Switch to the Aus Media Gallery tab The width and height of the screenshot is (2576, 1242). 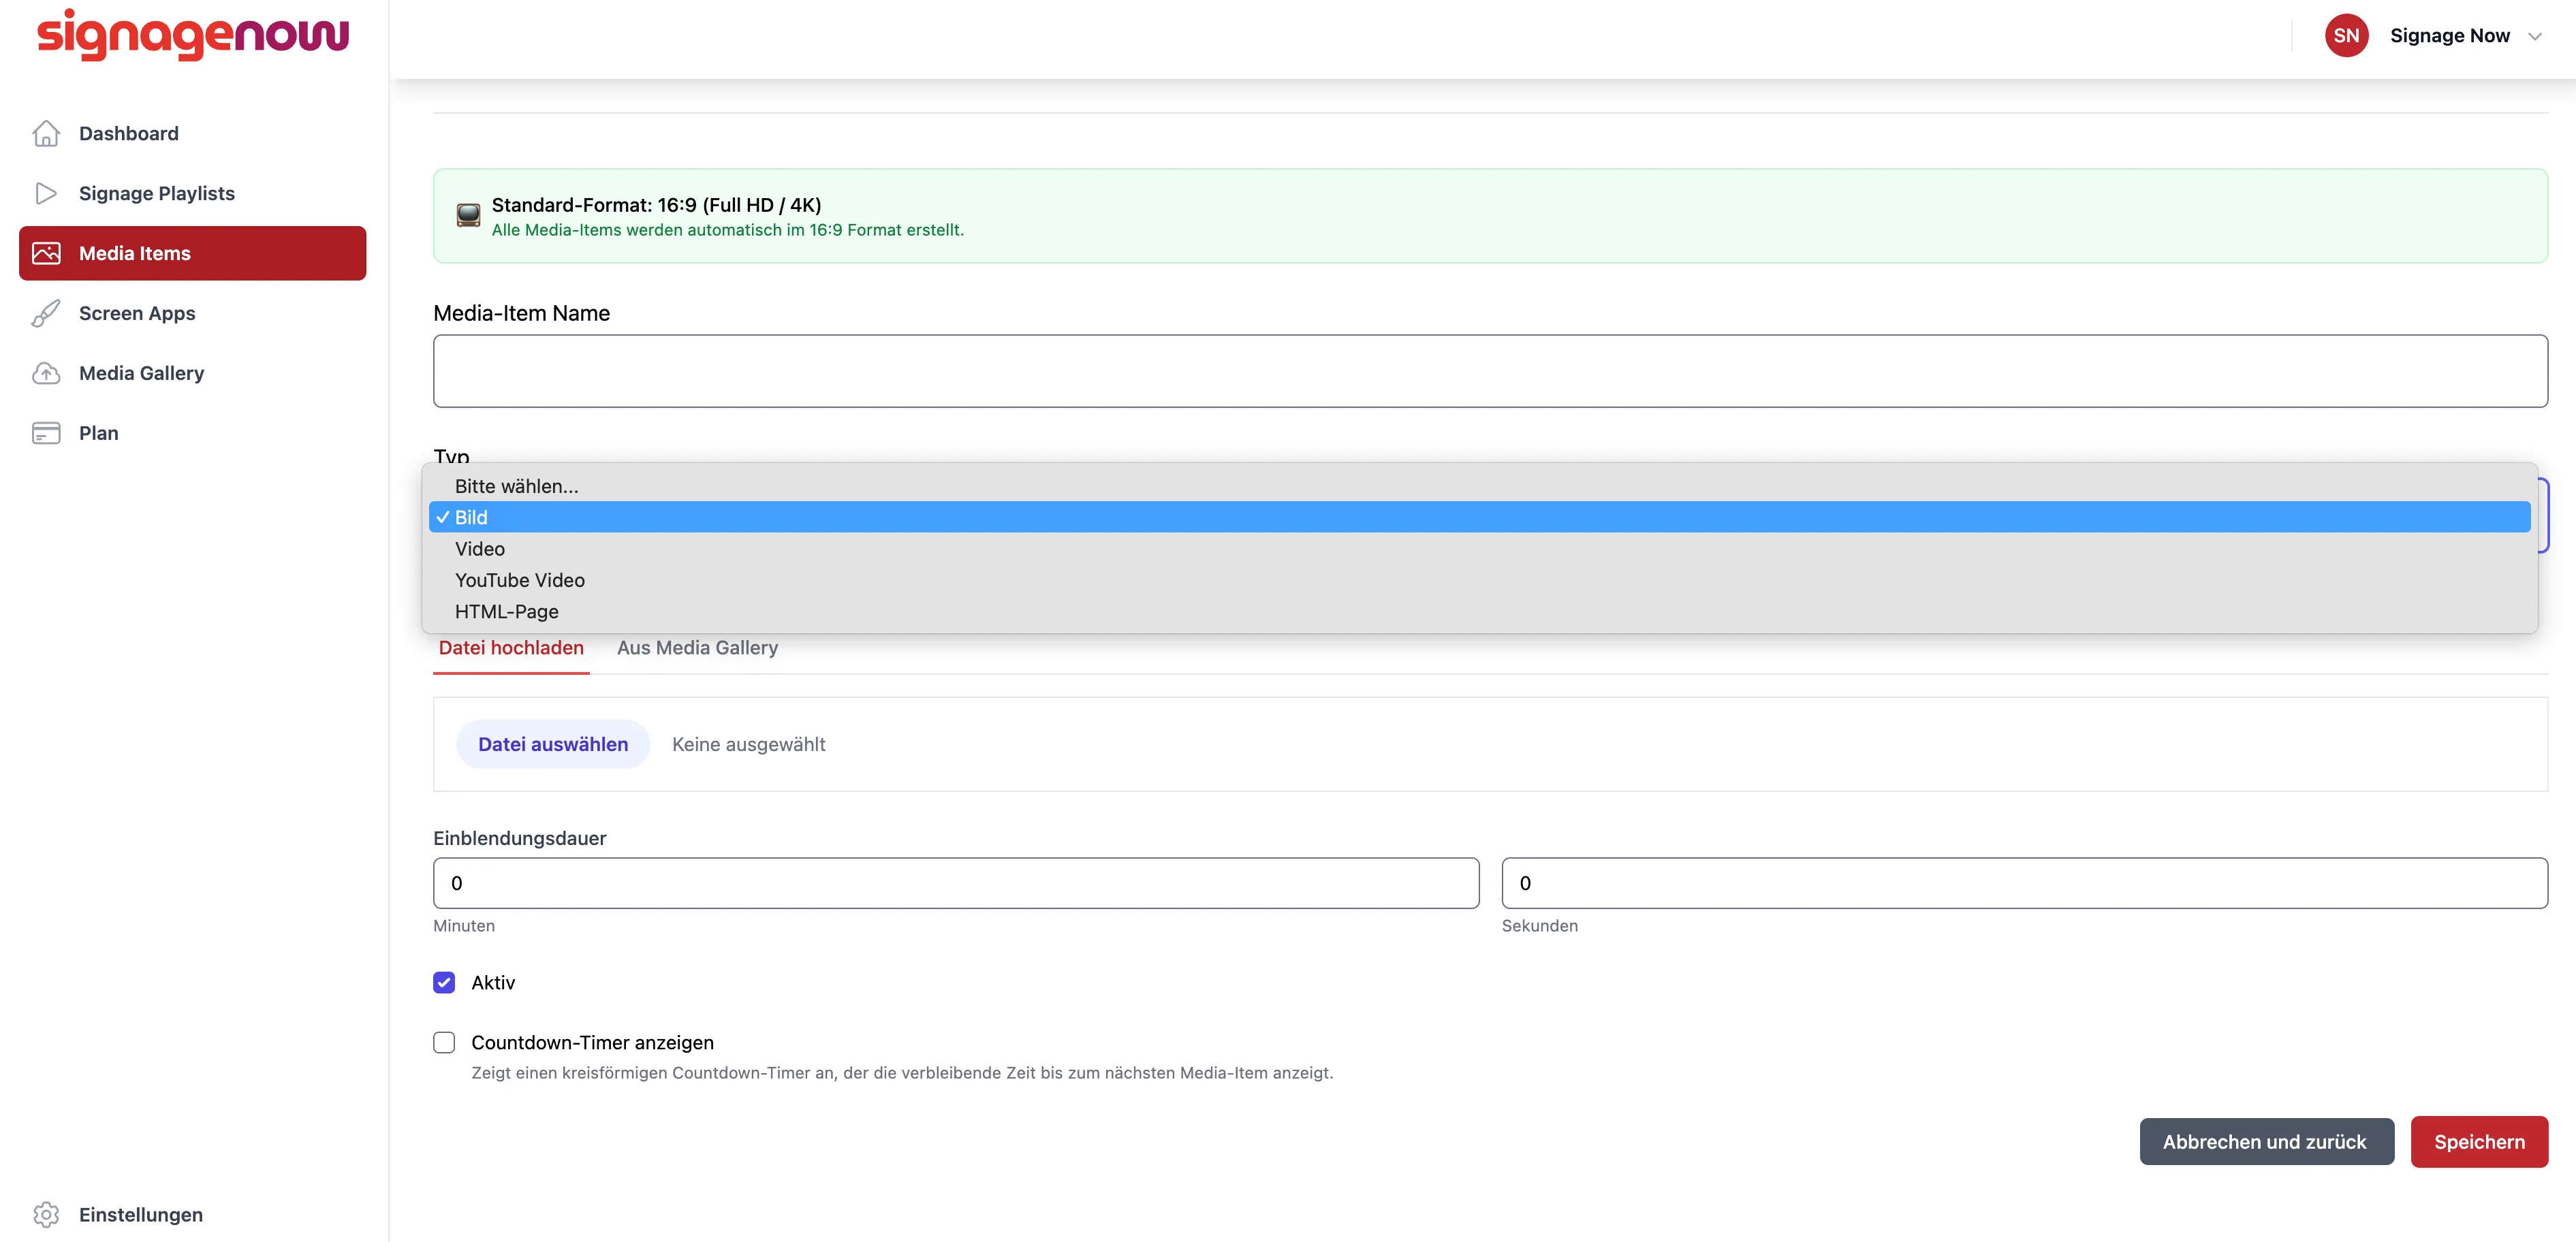(697, 648)
